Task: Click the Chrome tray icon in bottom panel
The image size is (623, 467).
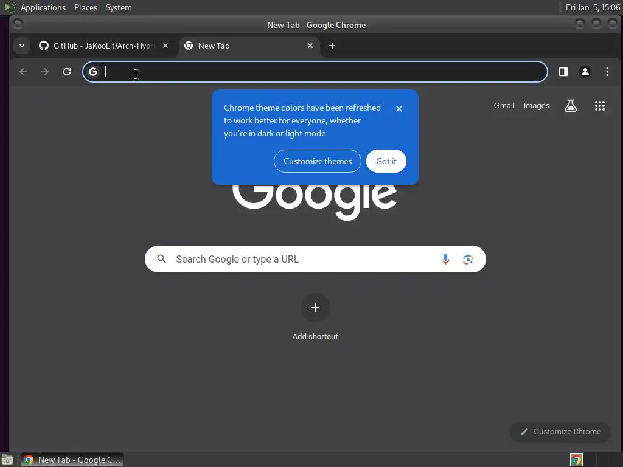Action: (576, 460)
